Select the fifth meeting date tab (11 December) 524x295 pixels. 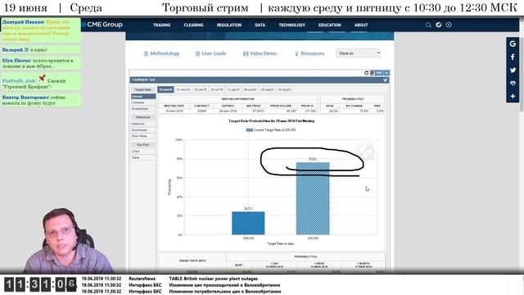[233, 89]
